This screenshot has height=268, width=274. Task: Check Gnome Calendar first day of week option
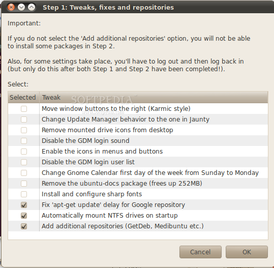tap(24, 173)
